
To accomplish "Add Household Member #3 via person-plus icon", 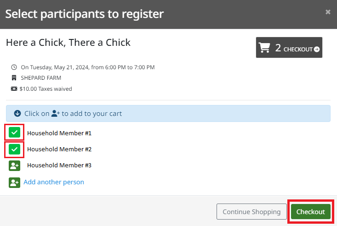I will pos(14,165).
